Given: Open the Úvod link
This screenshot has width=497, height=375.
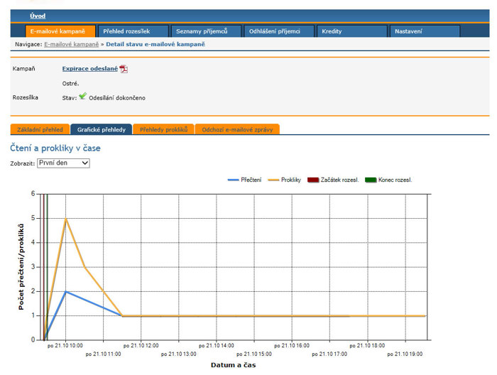Looking at the screenshot, I should coord(38,16).
